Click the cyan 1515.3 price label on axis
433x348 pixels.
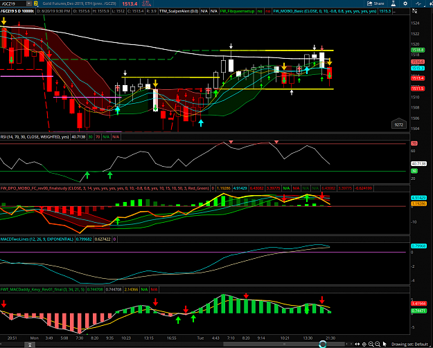pyautogui.click(x=418, y=68)
